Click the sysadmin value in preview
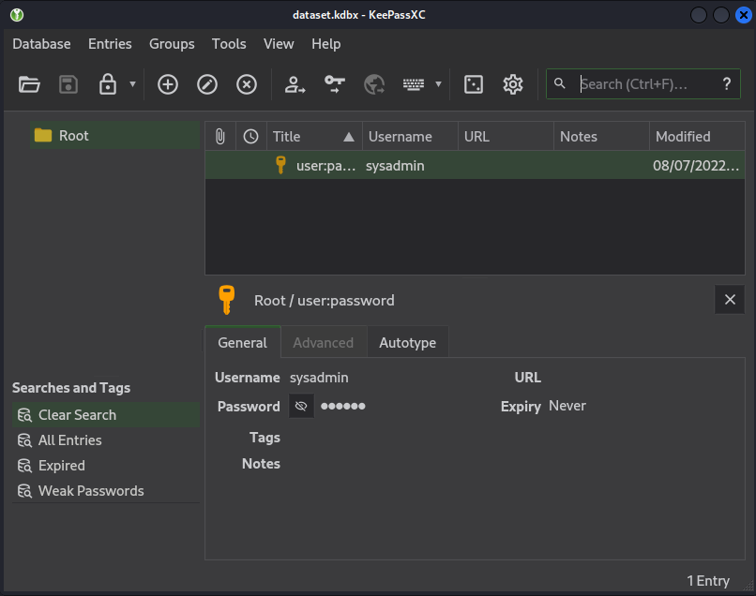Image resolution: width=756 pixels, height=596 pixels. click(x=319, y=378)
